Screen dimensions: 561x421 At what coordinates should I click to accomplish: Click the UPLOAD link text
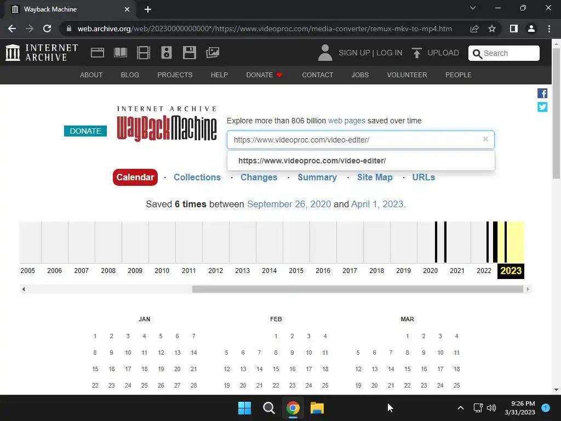[443, 53]
